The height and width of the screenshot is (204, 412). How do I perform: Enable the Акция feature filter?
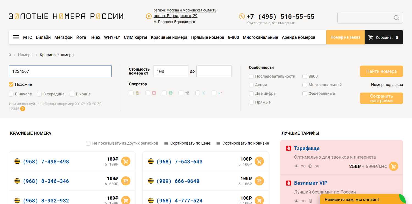pyautogui.click(x=251, y=85)
